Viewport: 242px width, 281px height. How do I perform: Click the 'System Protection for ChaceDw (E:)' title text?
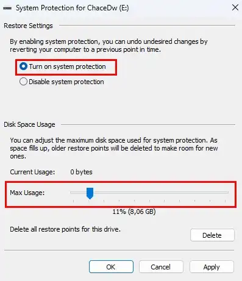[x=73, y=8]
